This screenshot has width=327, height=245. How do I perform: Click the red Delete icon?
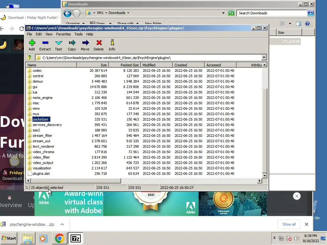98,45
